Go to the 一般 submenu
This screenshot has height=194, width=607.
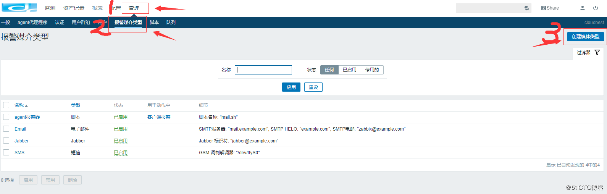click(5, 23)
